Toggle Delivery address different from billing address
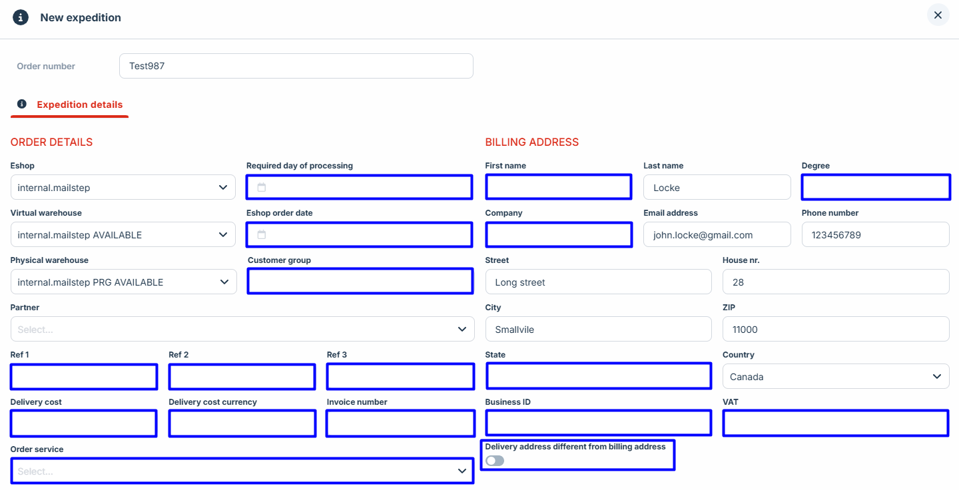The image size is (959, 490). (495, 461)
